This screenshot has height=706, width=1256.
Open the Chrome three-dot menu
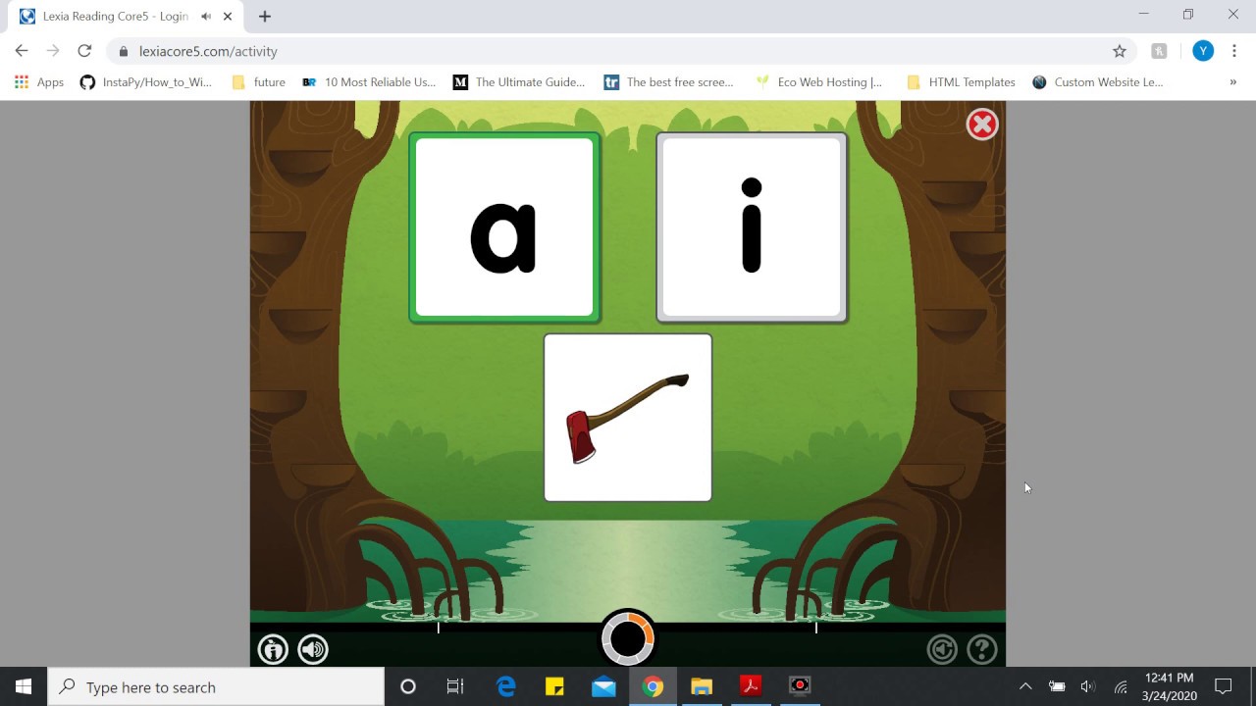[x=1234, y=51]
